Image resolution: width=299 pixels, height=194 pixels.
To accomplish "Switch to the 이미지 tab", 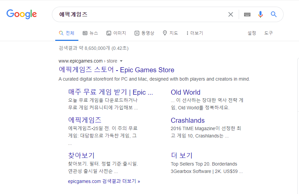I will 116,33.
